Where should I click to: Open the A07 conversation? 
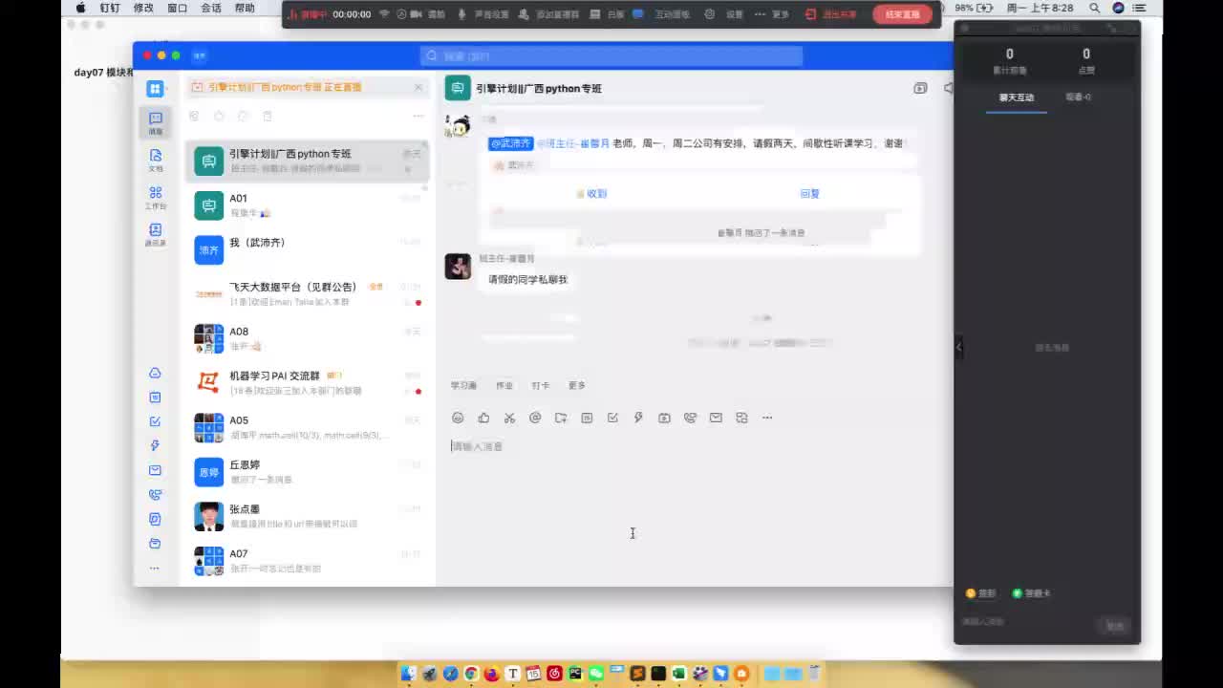[308, 560]
